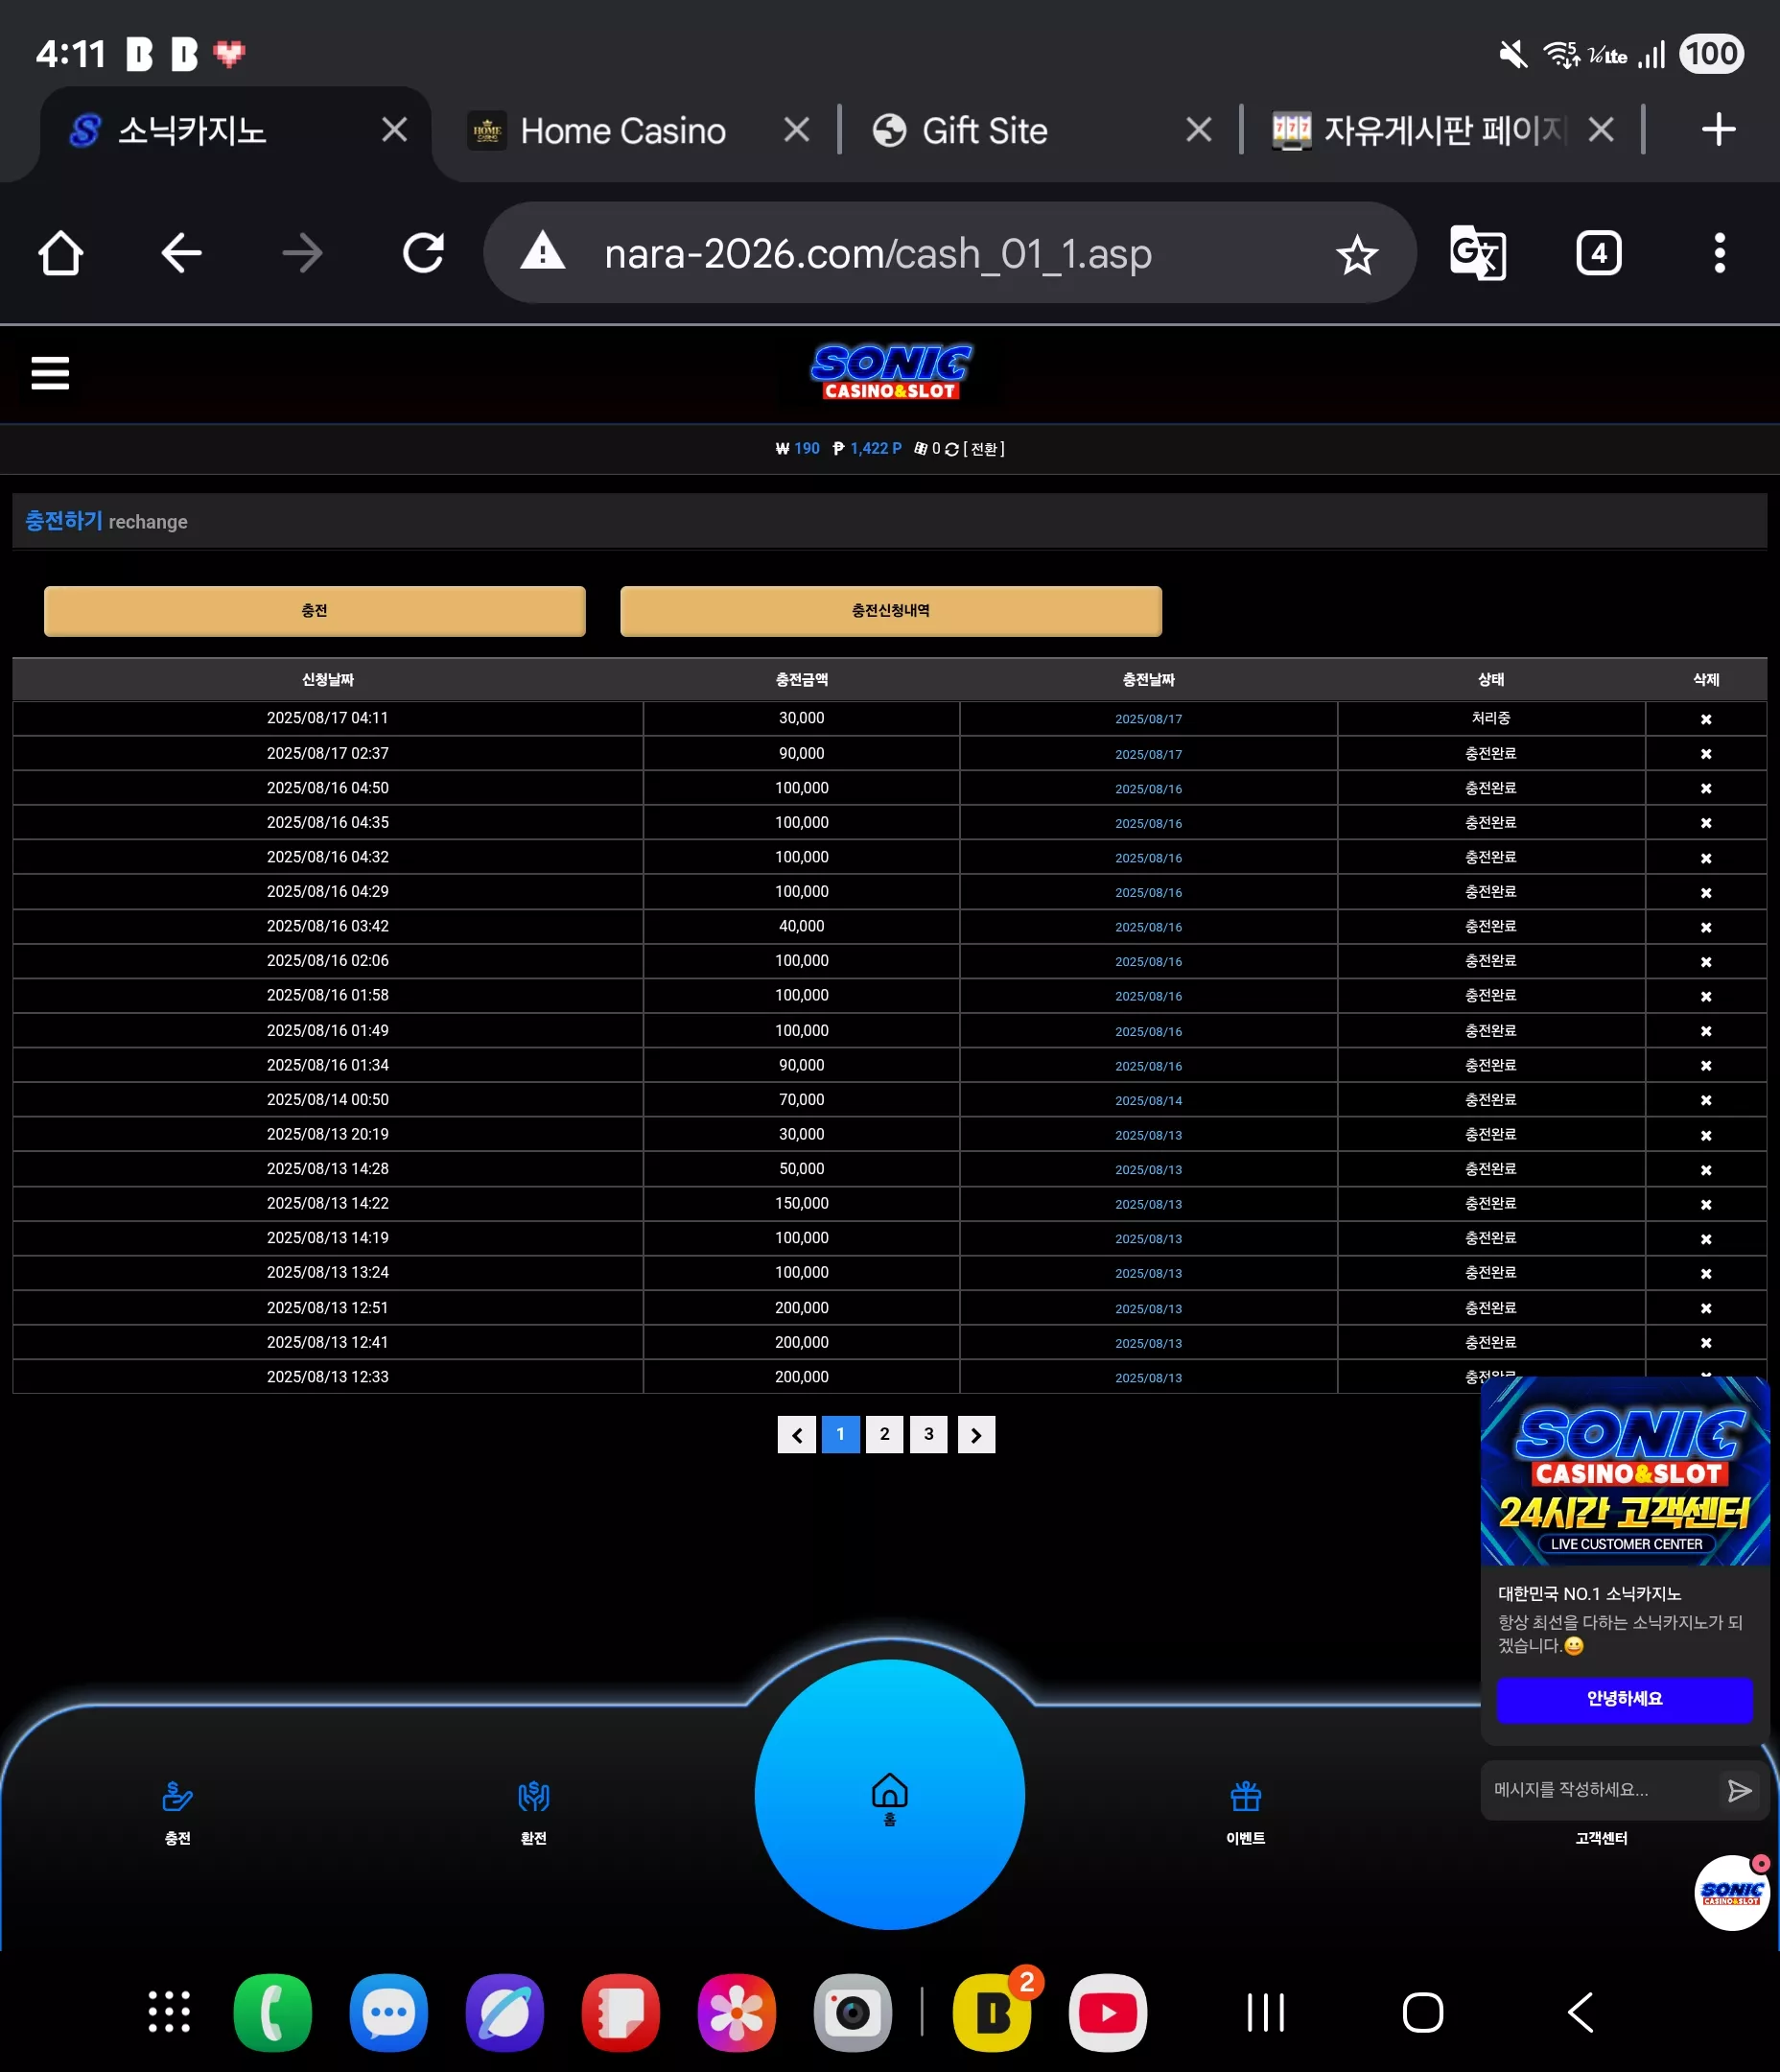Open the hamburger site menu
Viewport: 1780px width, 2072px height.
tap(50, 373)
